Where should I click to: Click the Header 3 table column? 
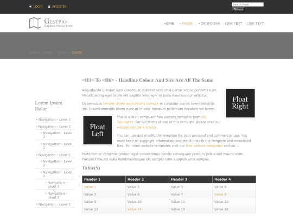tap(190, 180)
